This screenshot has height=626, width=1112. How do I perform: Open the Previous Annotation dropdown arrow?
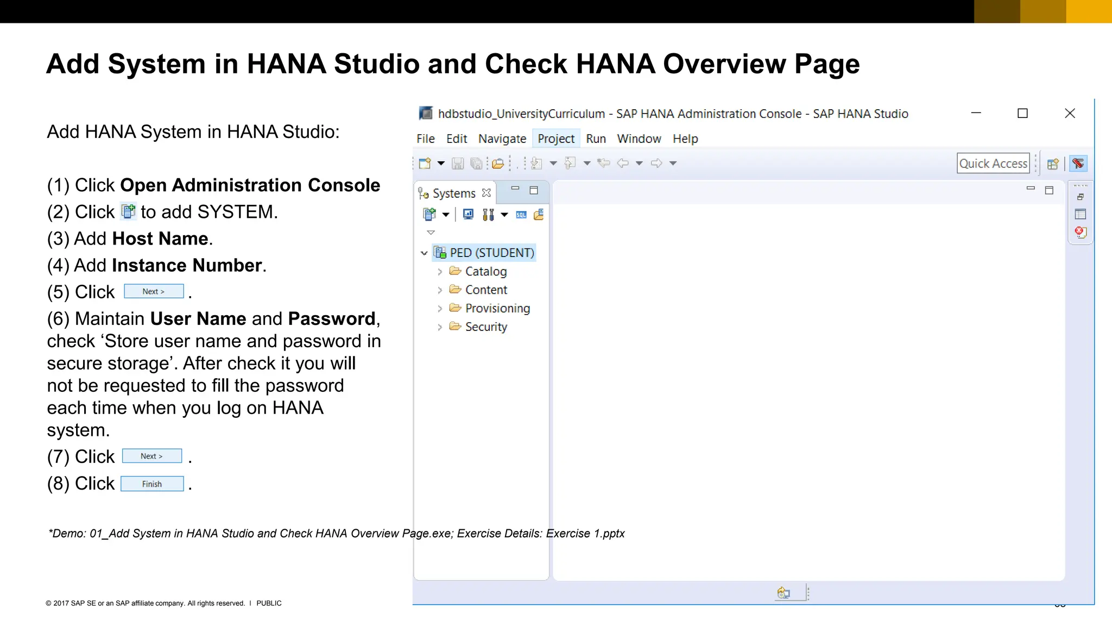[587, 163]
